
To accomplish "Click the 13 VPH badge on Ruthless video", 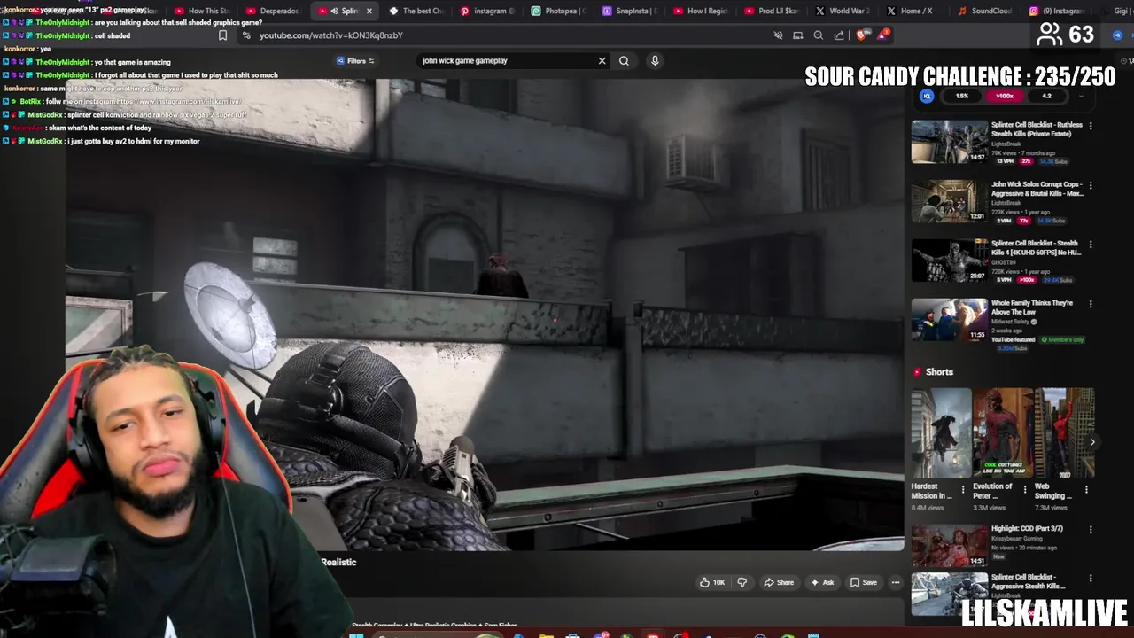I will pos(1005,161).
